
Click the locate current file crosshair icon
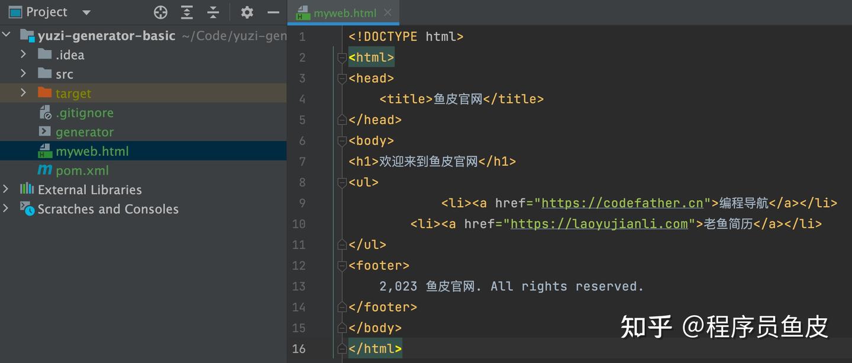point(160,12)
